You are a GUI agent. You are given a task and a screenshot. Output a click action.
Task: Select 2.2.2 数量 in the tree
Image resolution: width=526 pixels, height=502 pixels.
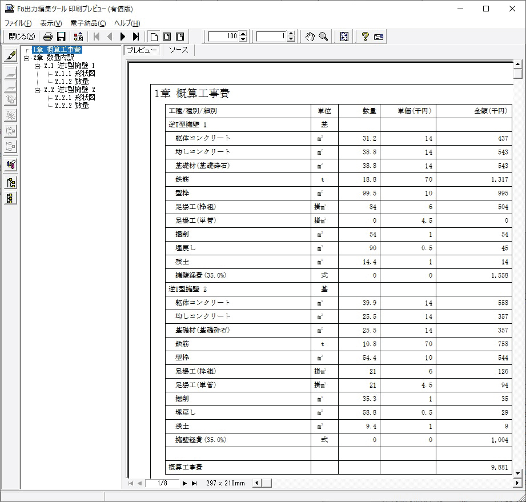(72, 106)
